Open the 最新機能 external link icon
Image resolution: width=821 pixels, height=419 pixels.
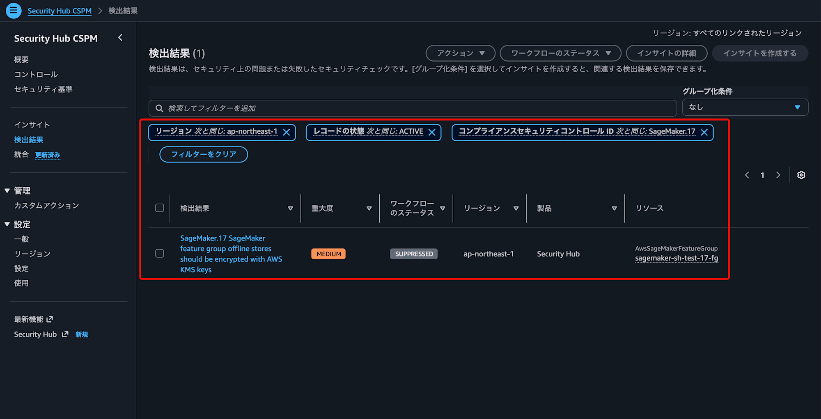(50, 319)
